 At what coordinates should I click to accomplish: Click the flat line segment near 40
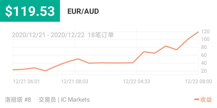tap(111, 63)
